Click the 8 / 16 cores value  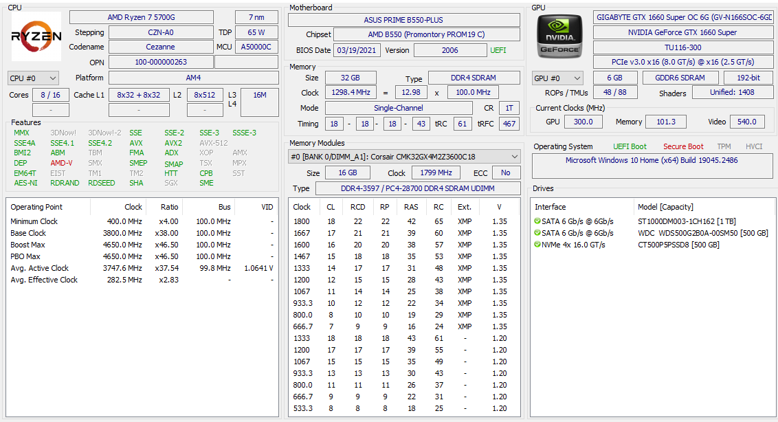51,95
